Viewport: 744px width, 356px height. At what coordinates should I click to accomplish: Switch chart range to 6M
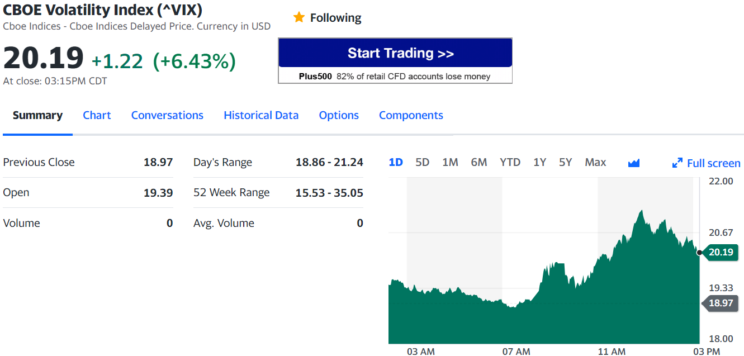[479, 162]
